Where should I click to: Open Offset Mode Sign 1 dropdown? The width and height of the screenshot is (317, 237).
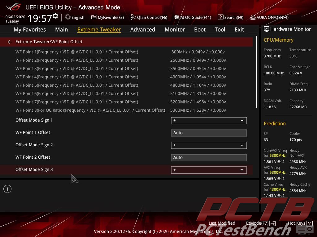209,121
